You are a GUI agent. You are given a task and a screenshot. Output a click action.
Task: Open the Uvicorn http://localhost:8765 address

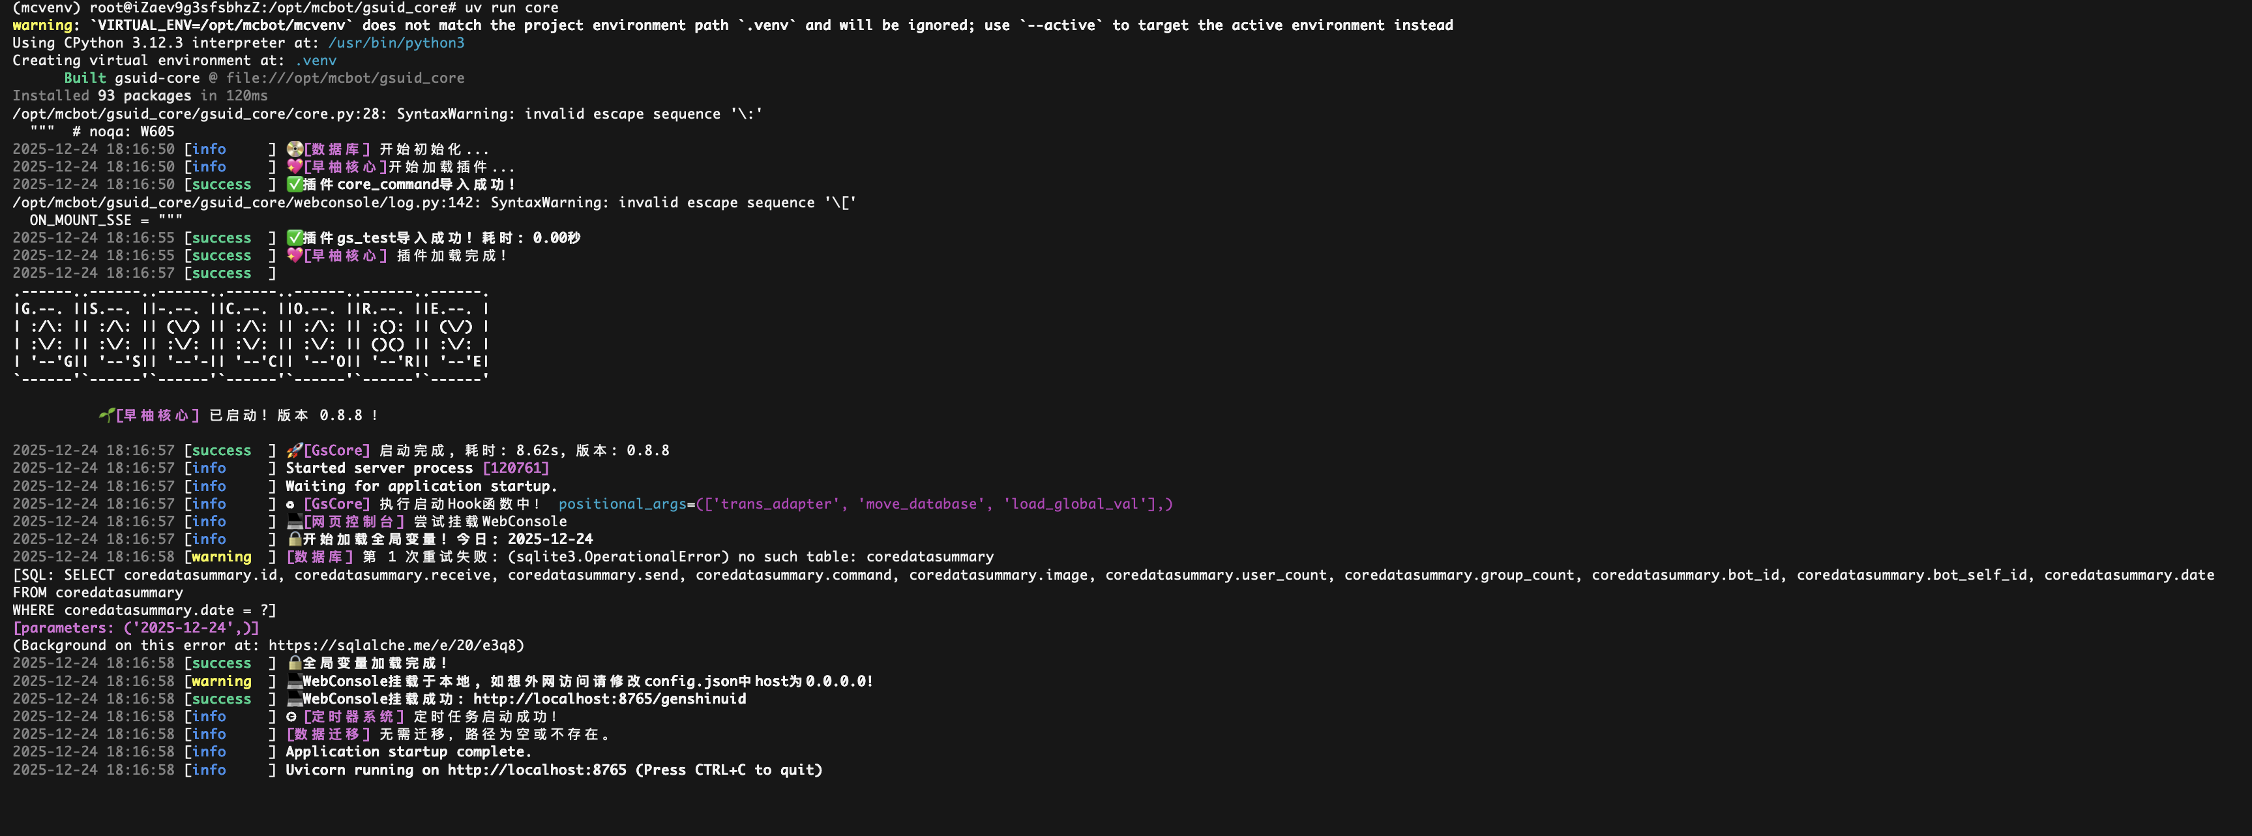click(537, 769)
